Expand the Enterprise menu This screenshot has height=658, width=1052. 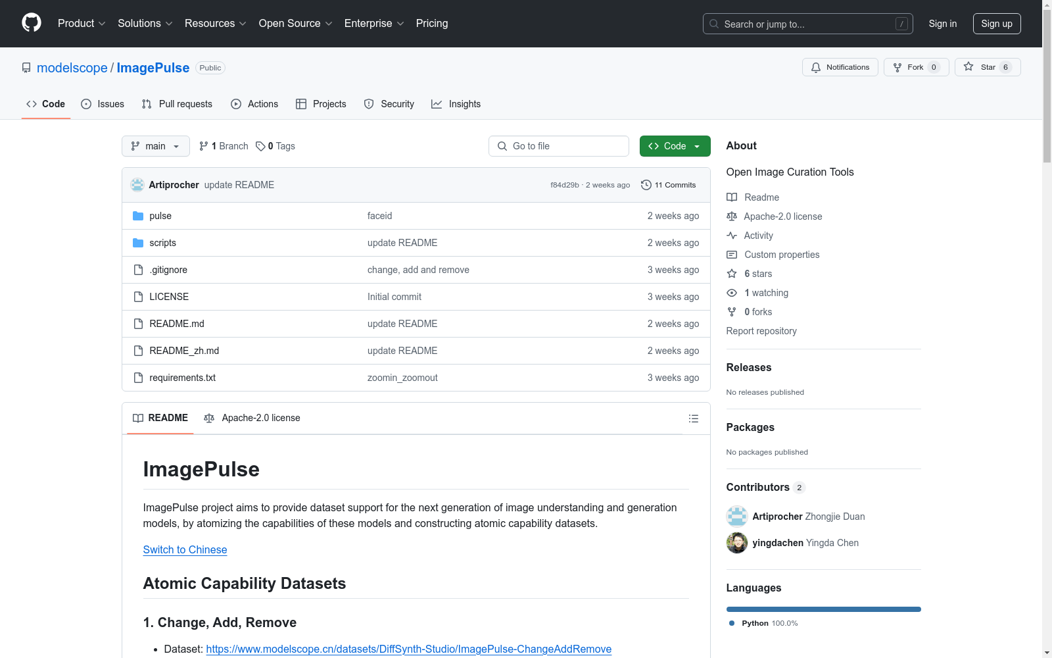[x=374, y=23]
